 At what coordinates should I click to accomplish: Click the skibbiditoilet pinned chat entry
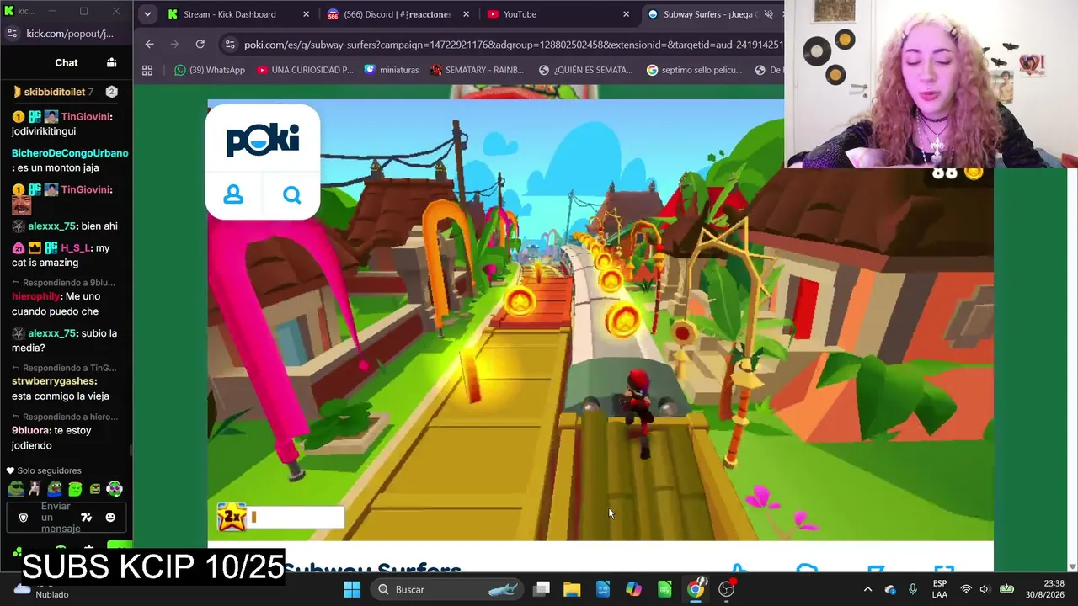click(x=64, y=91)
